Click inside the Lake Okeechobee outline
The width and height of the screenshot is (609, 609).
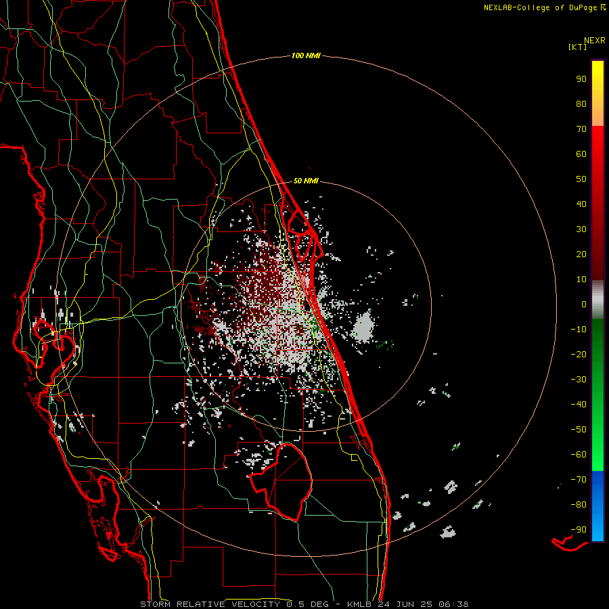pos(286,482)
